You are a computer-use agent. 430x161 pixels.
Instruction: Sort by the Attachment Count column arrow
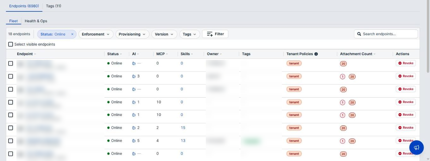pyautogui.click(x=375, y=54)
